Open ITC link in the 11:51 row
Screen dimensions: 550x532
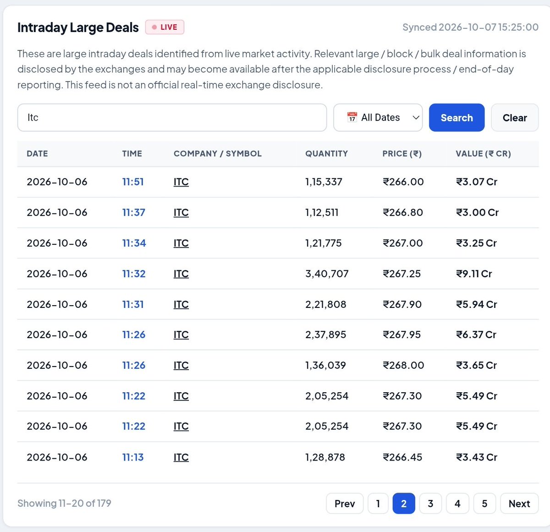coord(181,182)
